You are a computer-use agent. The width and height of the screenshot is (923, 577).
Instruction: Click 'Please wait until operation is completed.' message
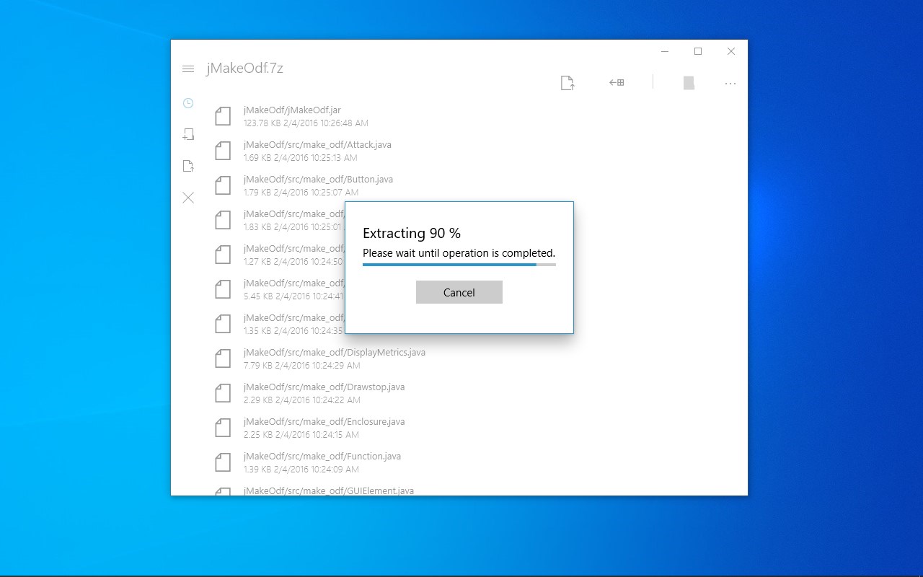tap(459, 253)
